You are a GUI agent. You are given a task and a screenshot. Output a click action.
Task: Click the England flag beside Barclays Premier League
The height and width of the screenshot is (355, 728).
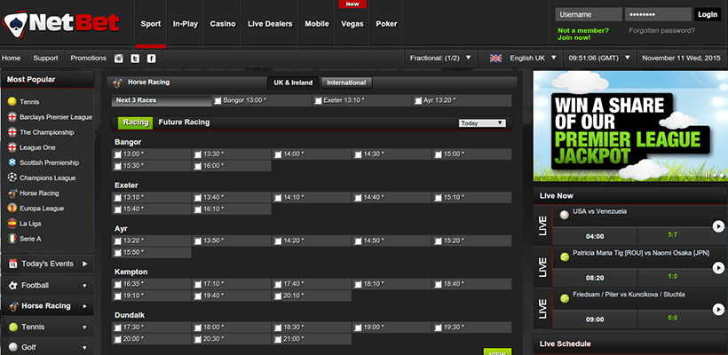tap(12, 117)
